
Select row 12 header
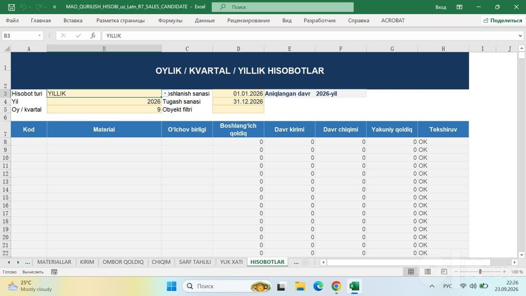pos(5,173)
